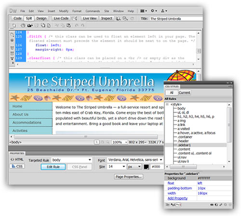Click the Title input field
Screen dimensions: 241x216
click(176, 19)
